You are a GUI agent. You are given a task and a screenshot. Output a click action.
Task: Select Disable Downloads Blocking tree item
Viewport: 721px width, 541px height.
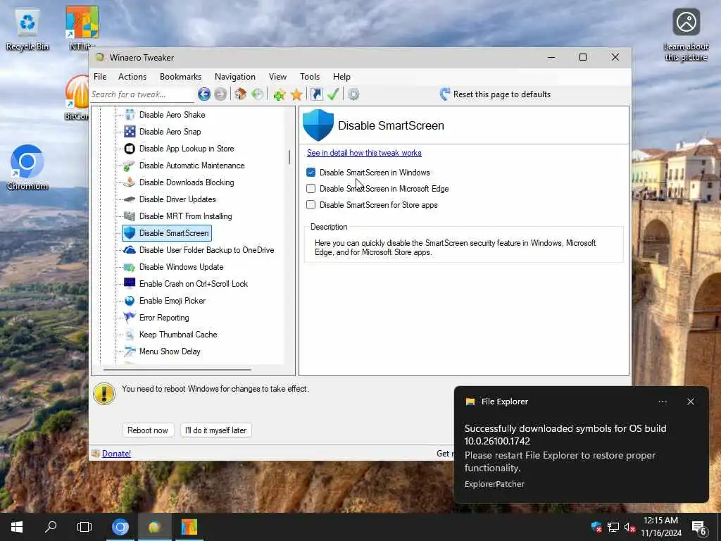coord(187,182)
